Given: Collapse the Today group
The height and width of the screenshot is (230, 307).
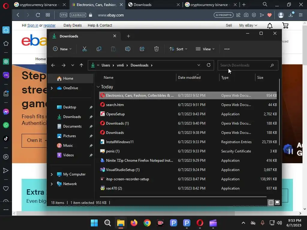Looking at the screenshot, I should coord(98,87).
